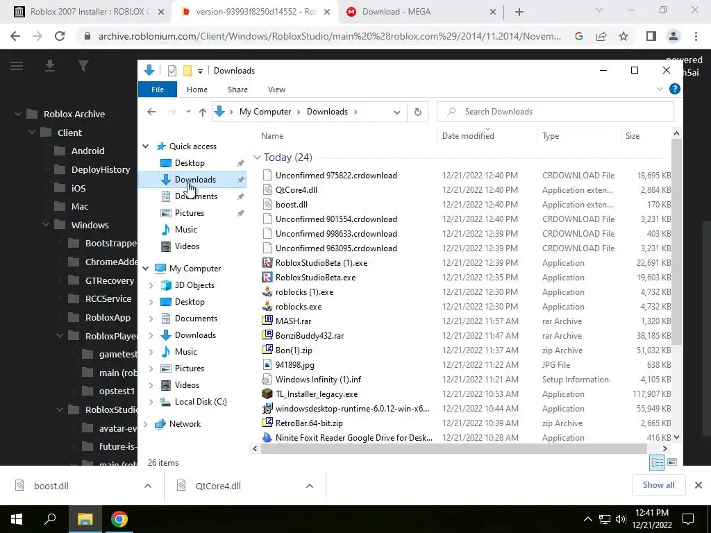Collapse the Today (24) file group
This screenshot has width=711, height=533.
tap(257, 158)
